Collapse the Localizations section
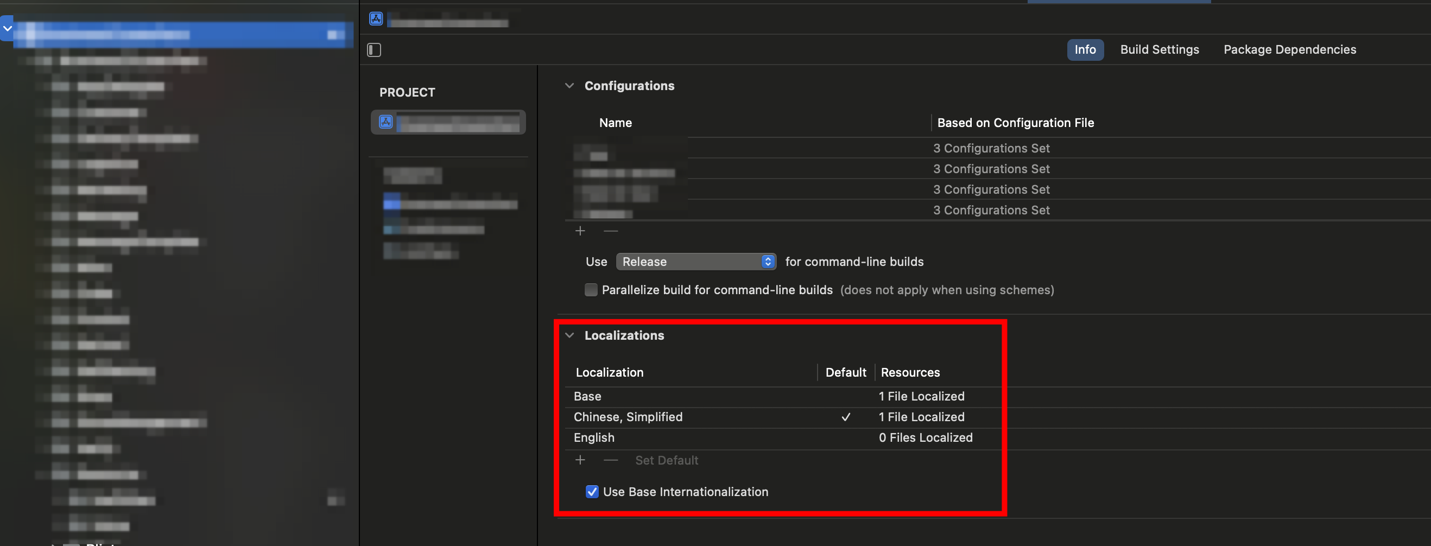1431x546 pixels. pos(569,335)
